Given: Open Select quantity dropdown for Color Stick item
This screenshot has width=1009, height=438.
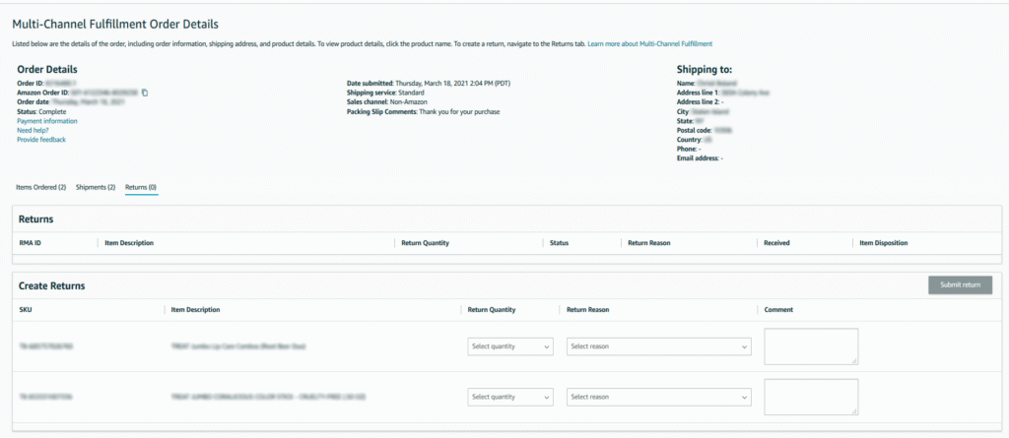Looking at the screenshot, I should (x=510, y=397).
